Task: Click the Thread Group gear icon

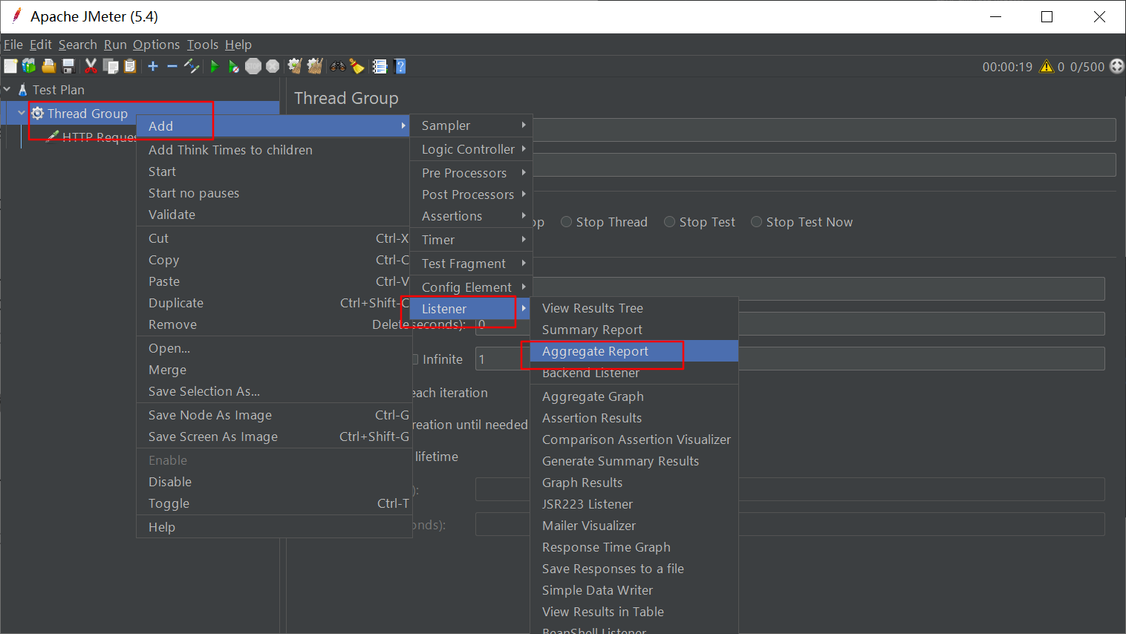Action: coord(37,113)
